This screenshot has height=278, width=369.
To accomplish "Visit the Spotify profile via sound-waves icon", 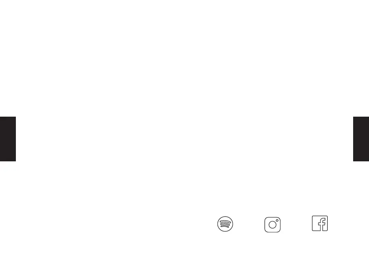I will click(x=225, y=224).
